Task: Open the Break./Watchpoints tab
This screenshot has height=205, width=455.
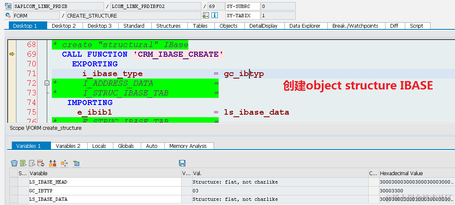Action: (355, 26)
